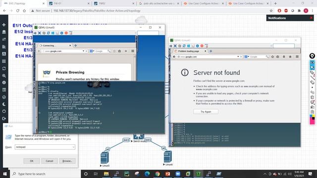Screen dimensions: 317x178
Task: Click the info icon in QEMU Linux5 toolbar
Action: (x=61, y=33)
